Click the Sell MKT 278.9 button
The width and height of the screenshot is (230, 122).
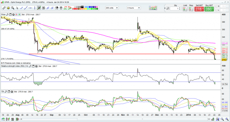pos(199,9)
